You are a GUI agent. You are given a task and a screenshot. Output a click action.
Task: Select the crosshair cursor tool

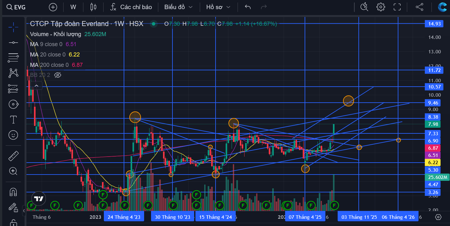pos(13,27)
